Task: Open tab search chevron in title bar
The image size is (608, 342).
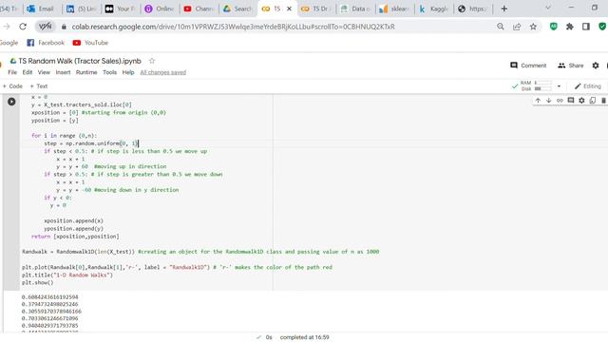Action: click(548, 8)
